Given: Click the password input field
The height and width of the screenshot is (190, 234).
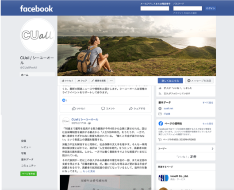Looking at the screenshot, I should point(188,8).
